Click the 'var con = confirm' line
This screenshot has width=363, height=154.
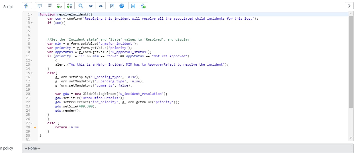point(153,19)
